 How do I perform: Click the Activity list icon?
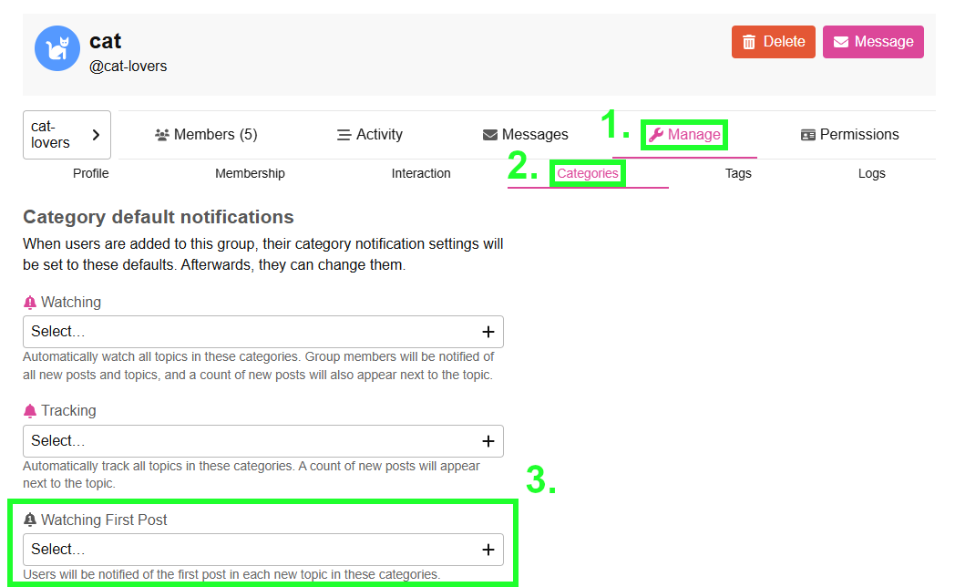(x=344, y=135)
